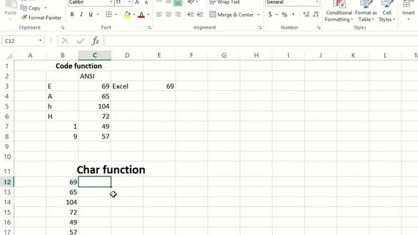Click the Insert cells button
Viewport: 418px width, 235px height.
(408, 10)
